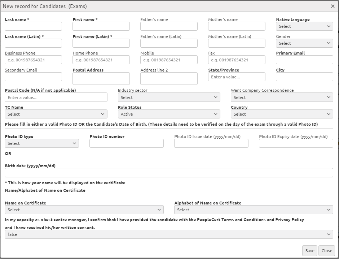The height and width of the screenshot is (259, 339).
Task: Focus the Home Phone input
Action: 101,60
